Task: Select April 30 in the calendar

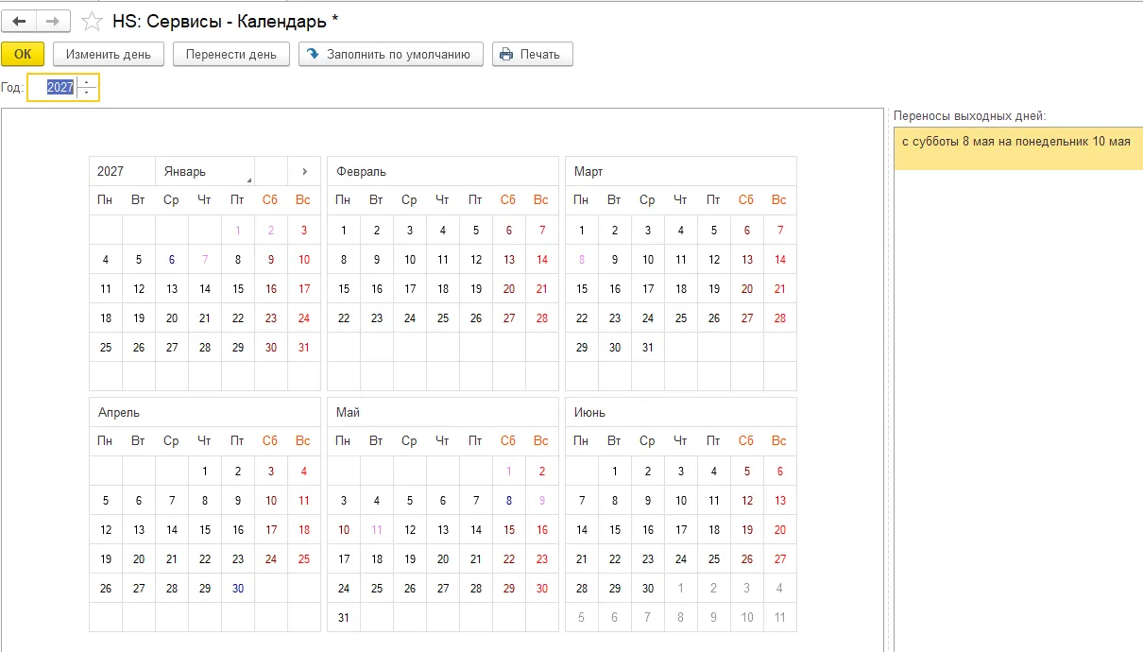Action: (x=238, y=588)
